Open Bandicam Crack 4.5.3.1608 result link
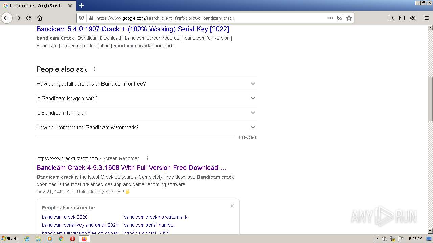Screen dimensions: 433x243 click(x=131, y=168)
